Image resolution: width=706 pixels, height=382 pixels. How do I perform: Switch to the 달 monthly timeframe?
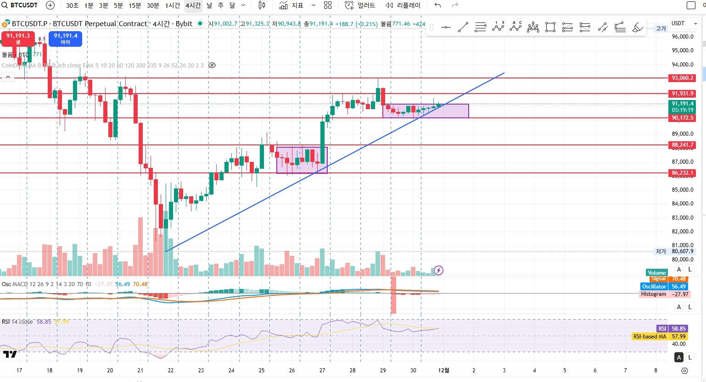pos(232,6)
